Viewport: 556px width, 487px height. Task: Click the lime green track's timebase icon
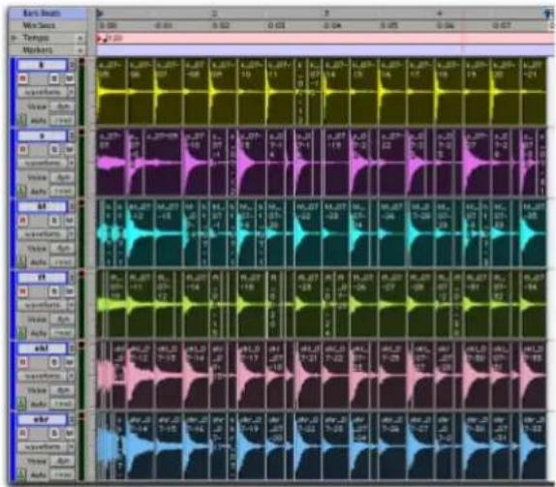tap(22, 333)
